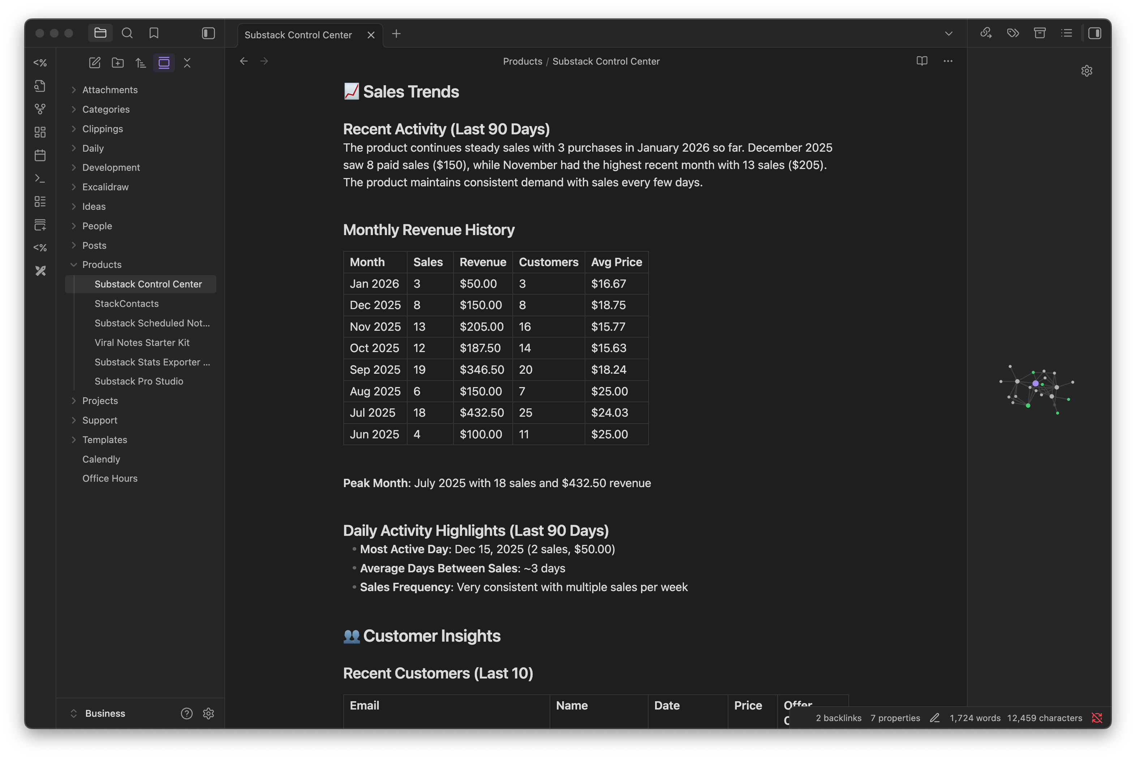
Task: Open the tab list dropdown arrow
Action: click(x=948, y=33)
